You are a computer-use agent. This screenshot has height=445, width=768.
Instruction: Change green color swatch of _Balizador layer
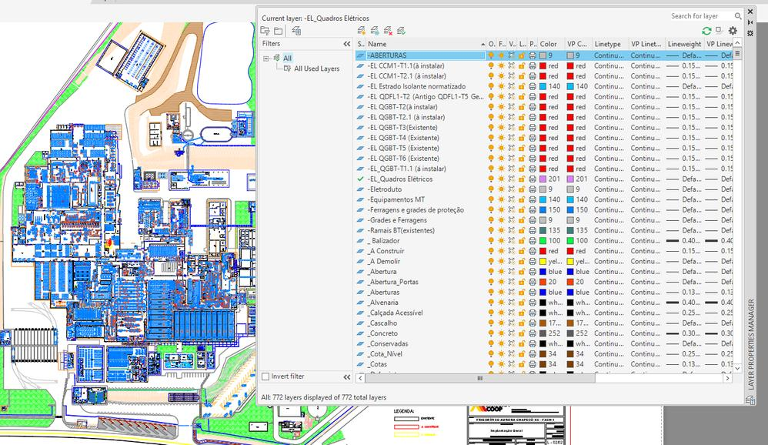543,241
